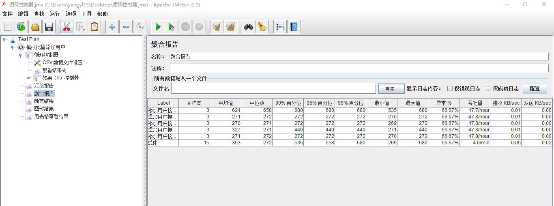This screenshot has height=206, width=554.
Task: Click the 注释 comments input field
Action: (x=359, y=68)
